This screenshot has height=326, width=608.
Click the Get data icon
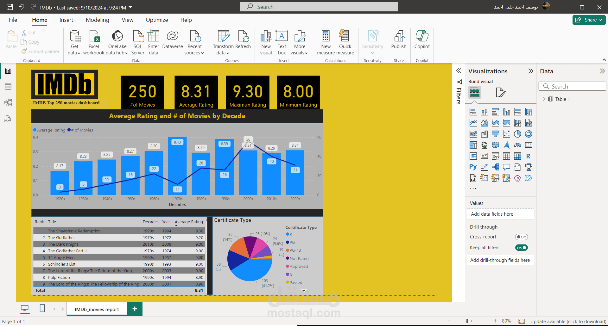75,36
